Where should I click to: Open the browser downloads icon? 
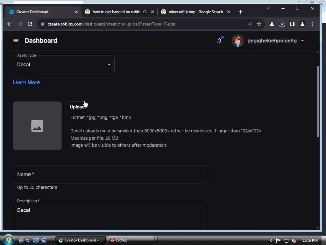[282, 24]
